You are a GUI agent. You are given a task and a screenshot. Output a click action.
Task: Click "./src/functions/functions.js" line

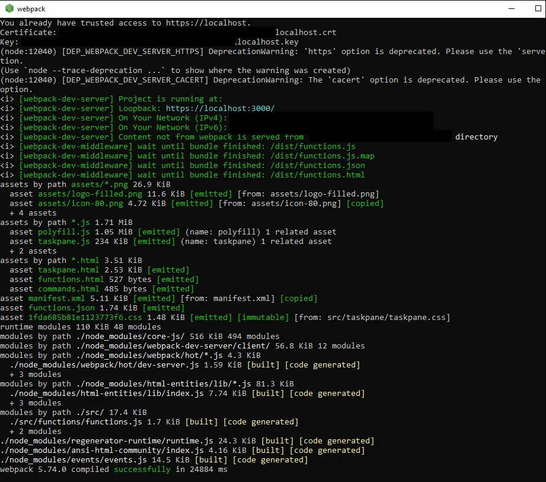tap(154, 422)
